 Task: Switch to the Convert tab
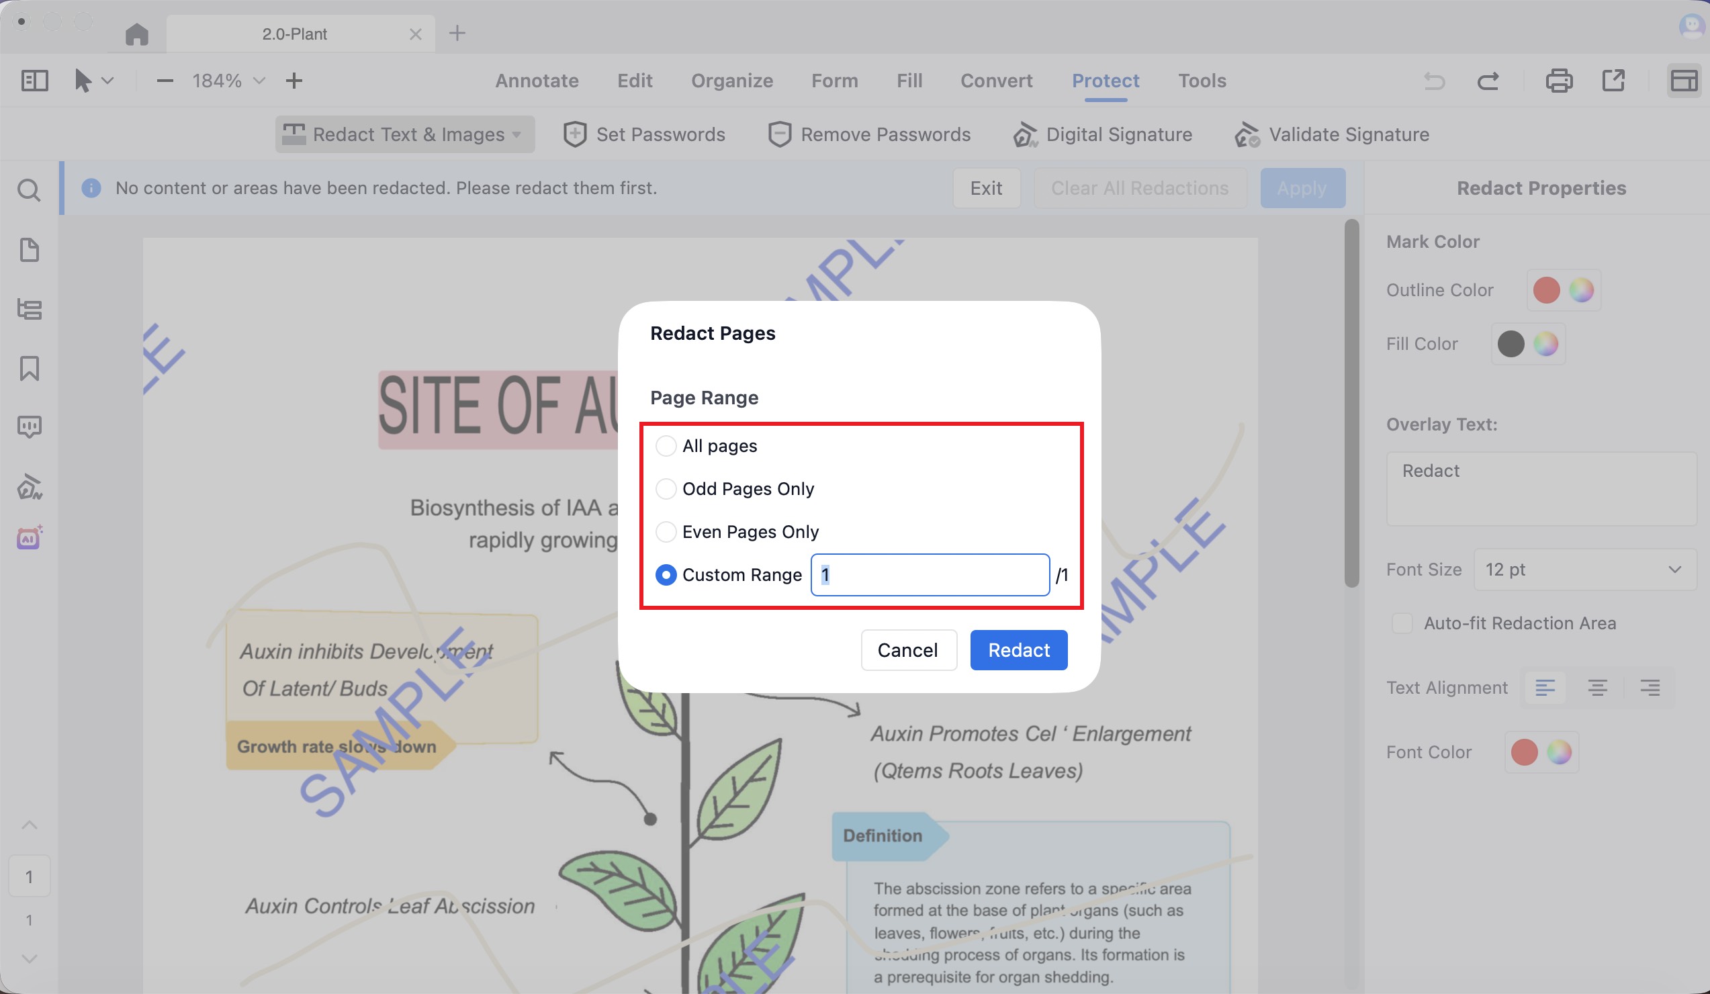pyautogui.click(x=996, y=81)
